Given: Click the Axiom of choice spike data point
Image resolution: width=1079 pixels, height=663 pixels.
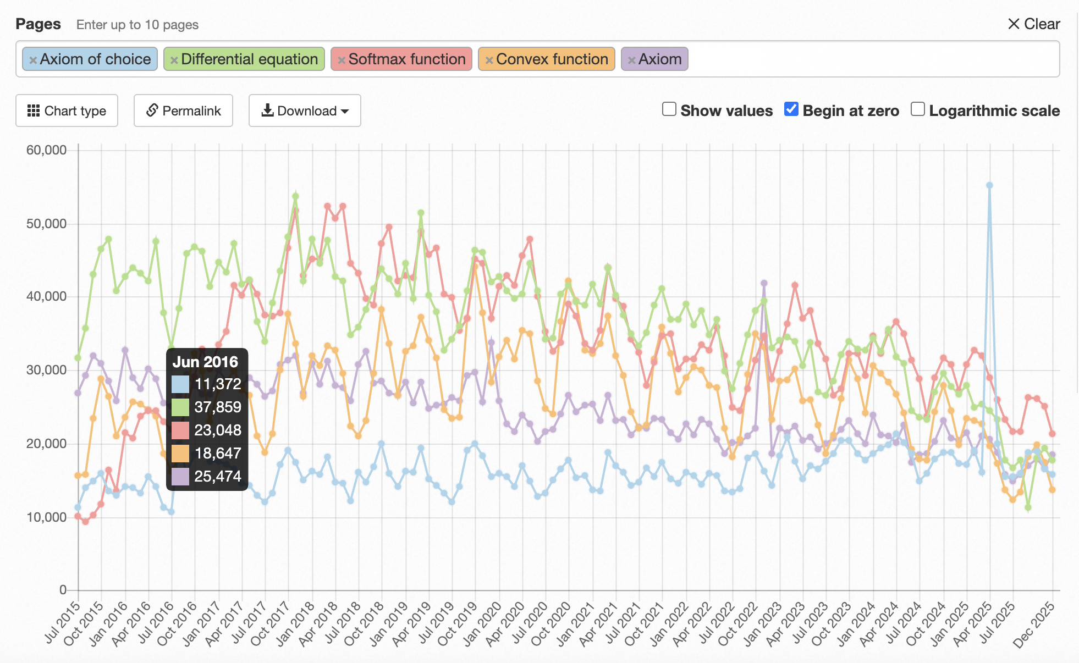Looking at the screenshot, I should pos(989,185).
